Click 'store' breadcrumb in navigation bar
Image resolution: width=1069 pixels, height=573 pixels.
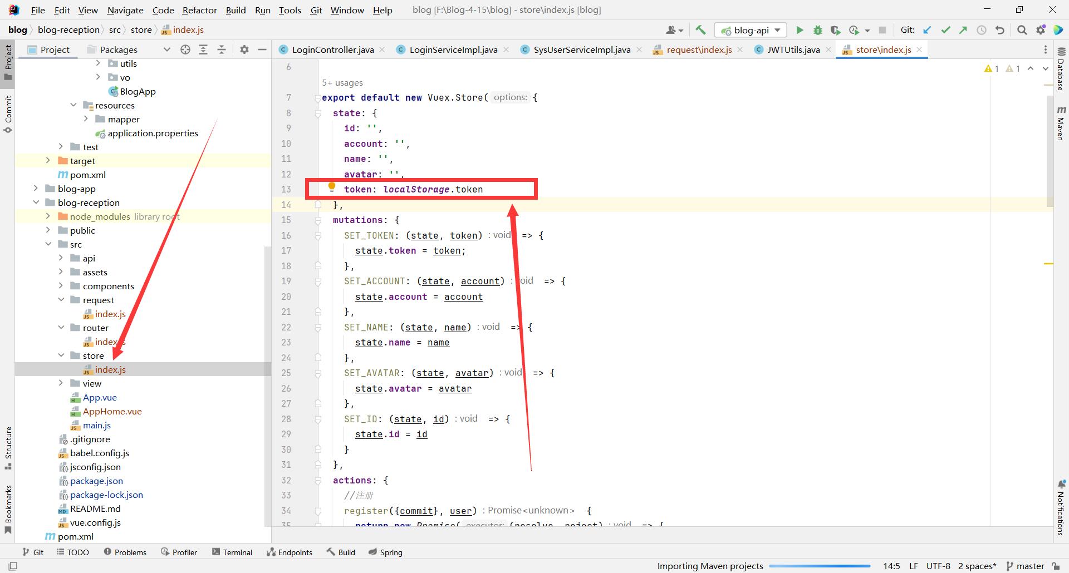point(141,30)
